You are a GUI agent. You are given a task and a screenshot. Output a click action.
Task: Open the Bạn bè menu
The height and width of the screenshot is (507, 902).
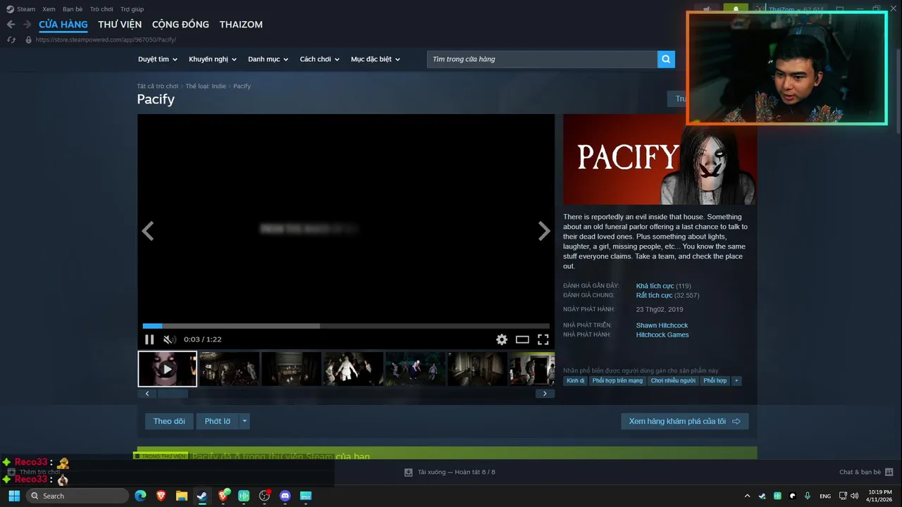pos(72,9)
